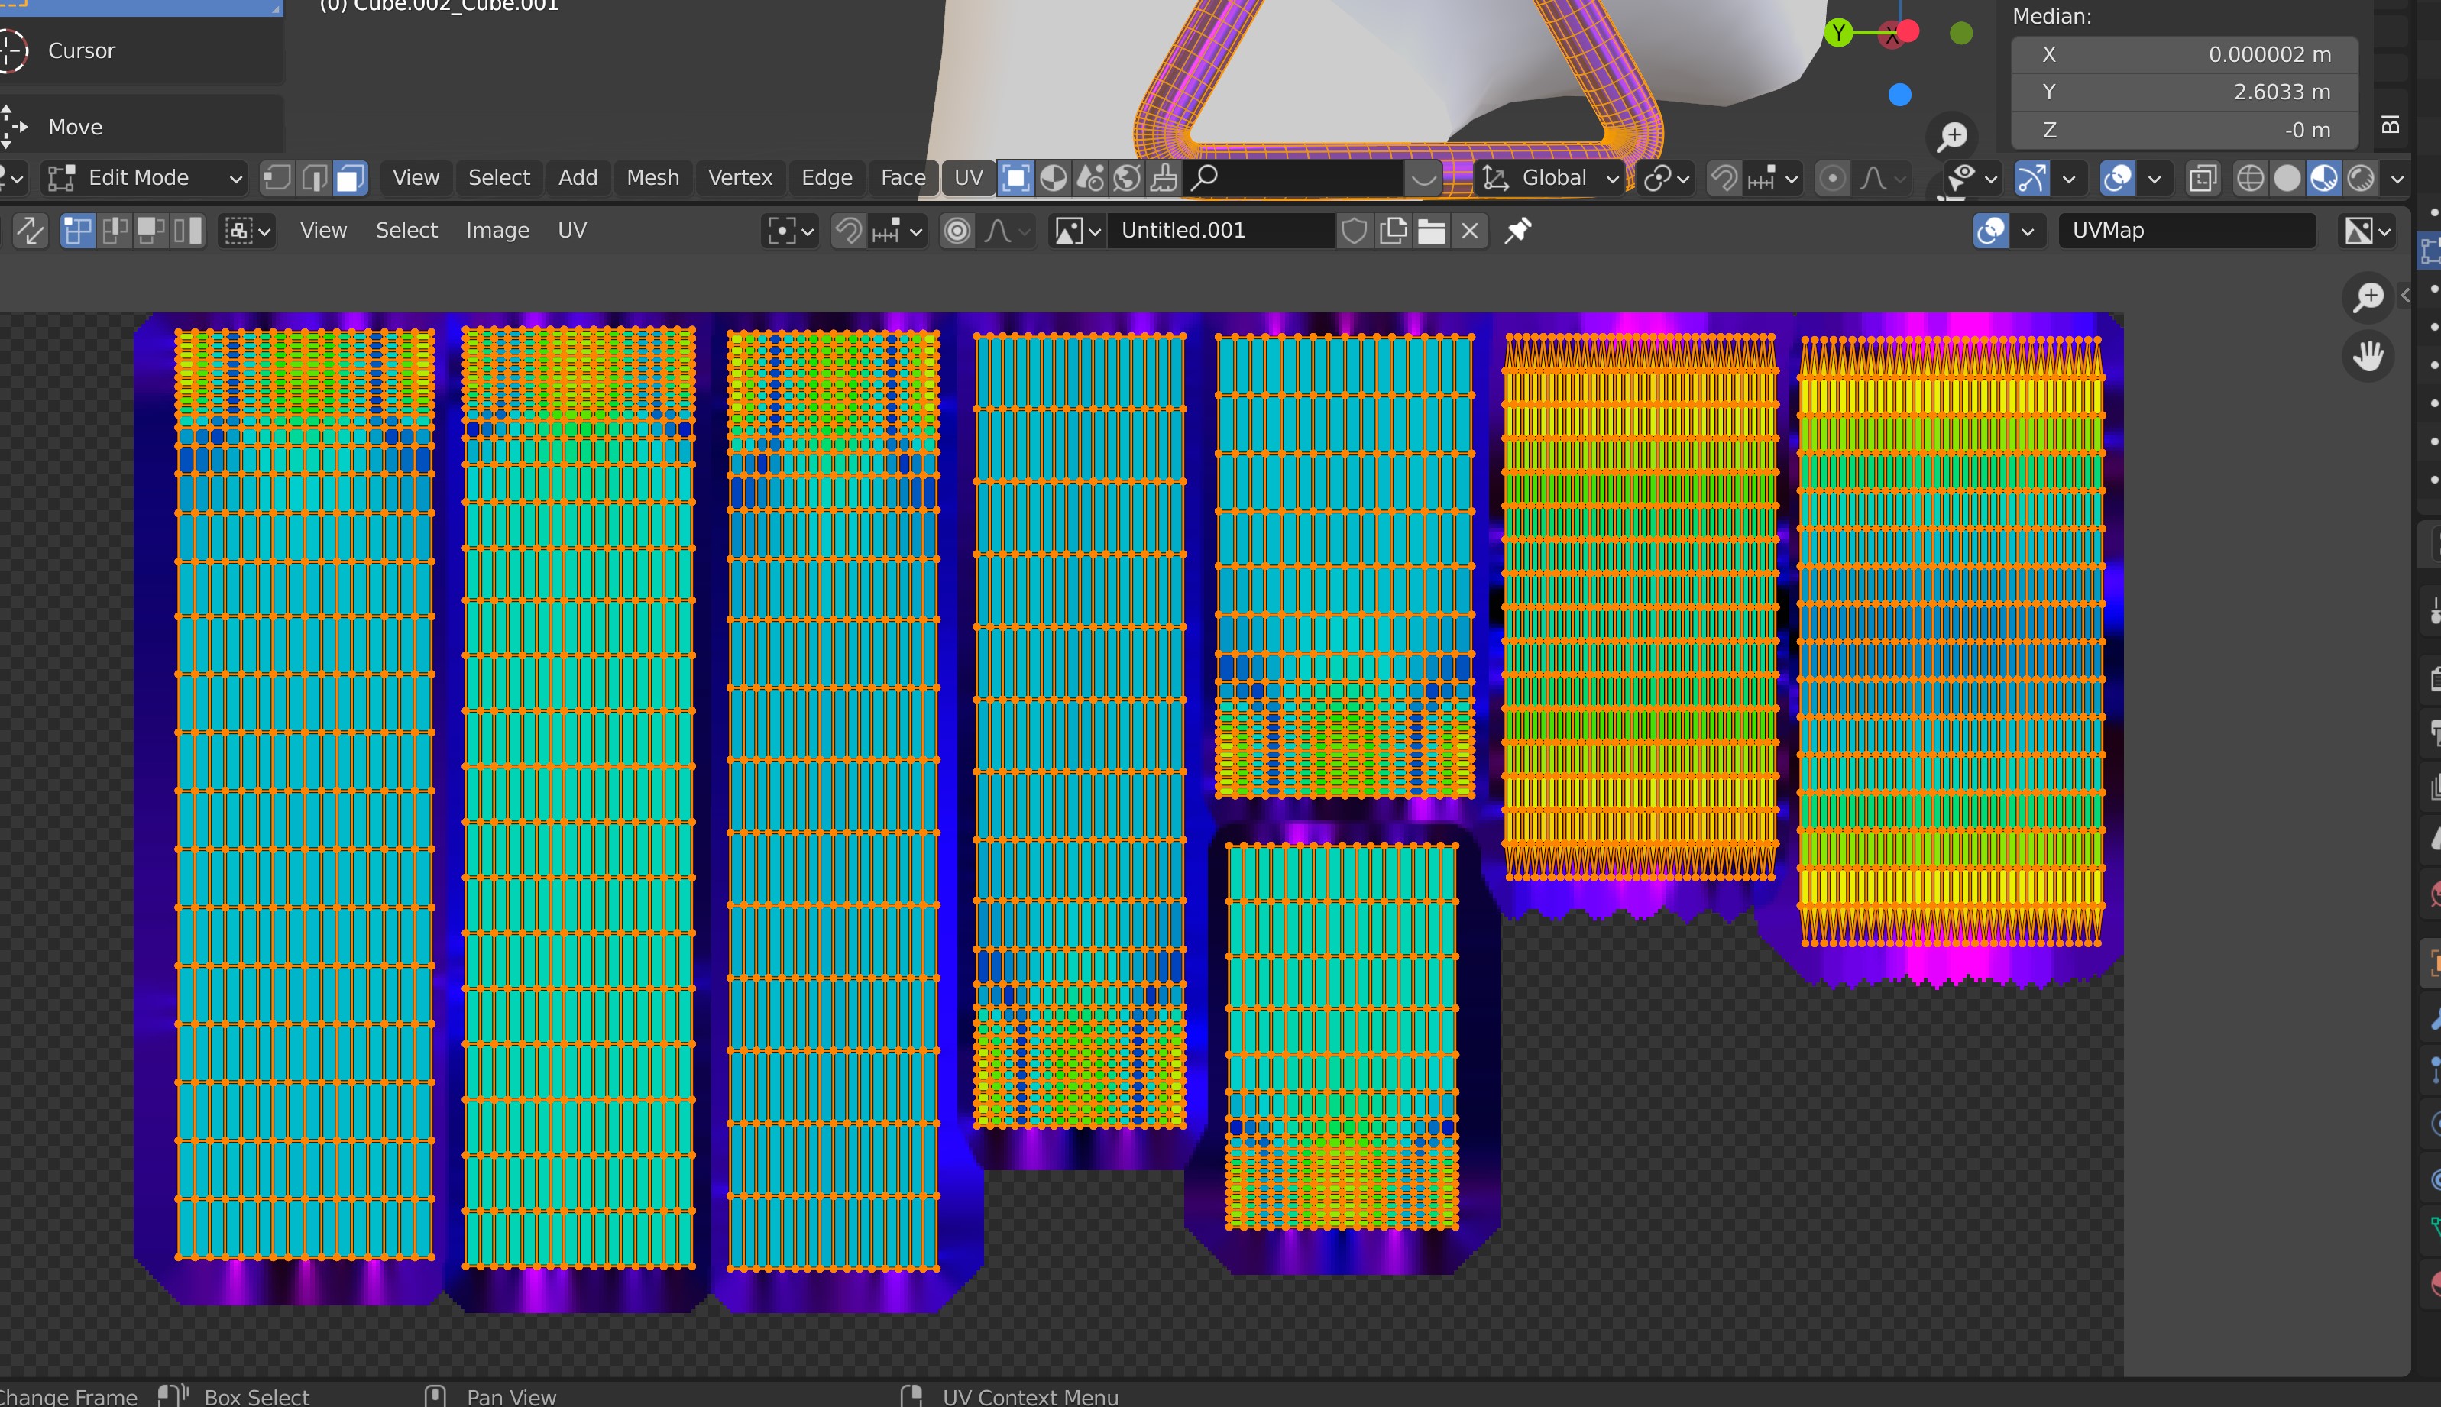
Task: Select UV vertex selection mode
Action: click(x=77, y=230)
